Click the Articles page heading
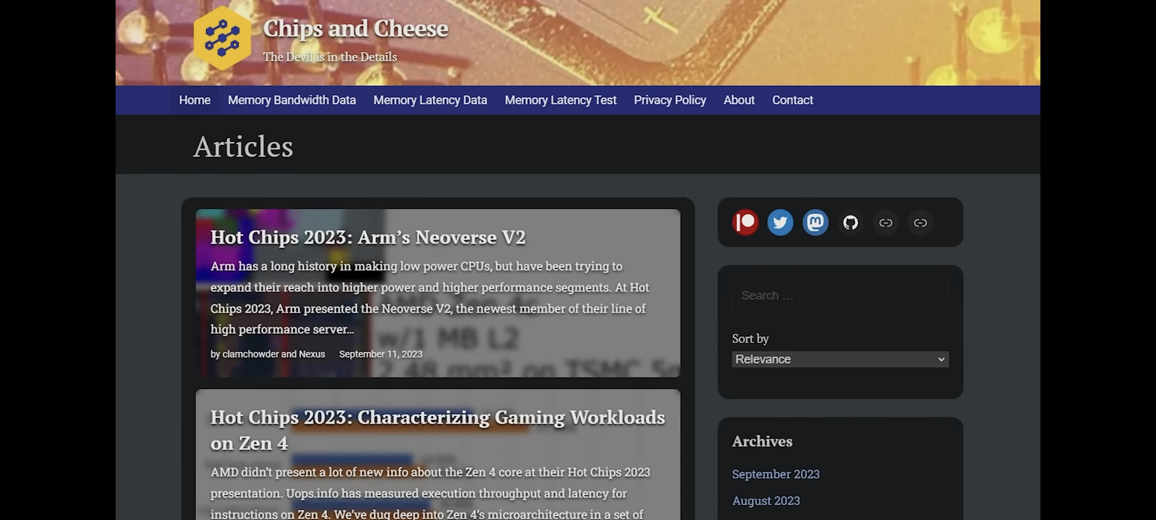Screen dimensions: 1156x520 [x=243, y=146]
